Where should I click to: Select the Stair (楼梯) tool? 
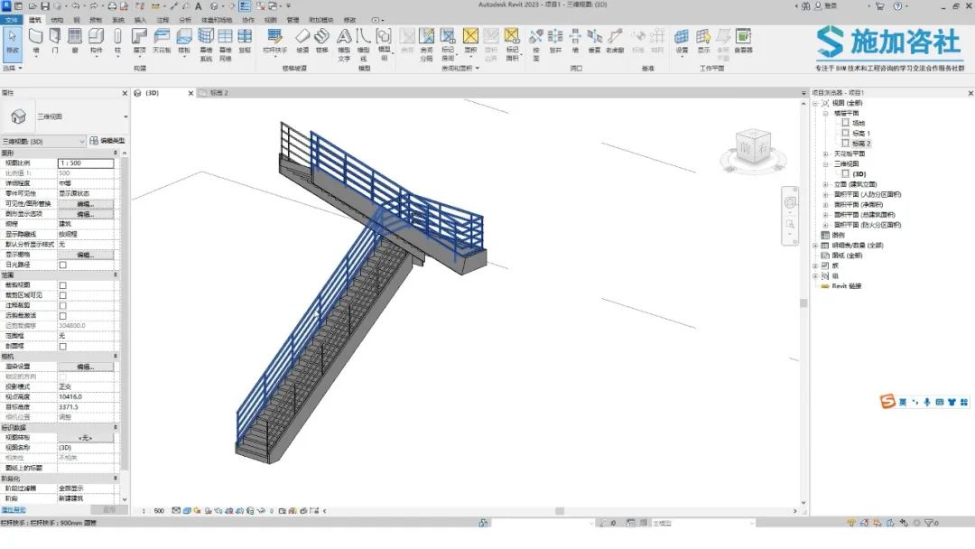pyautogui.click(x=321, y=41)
